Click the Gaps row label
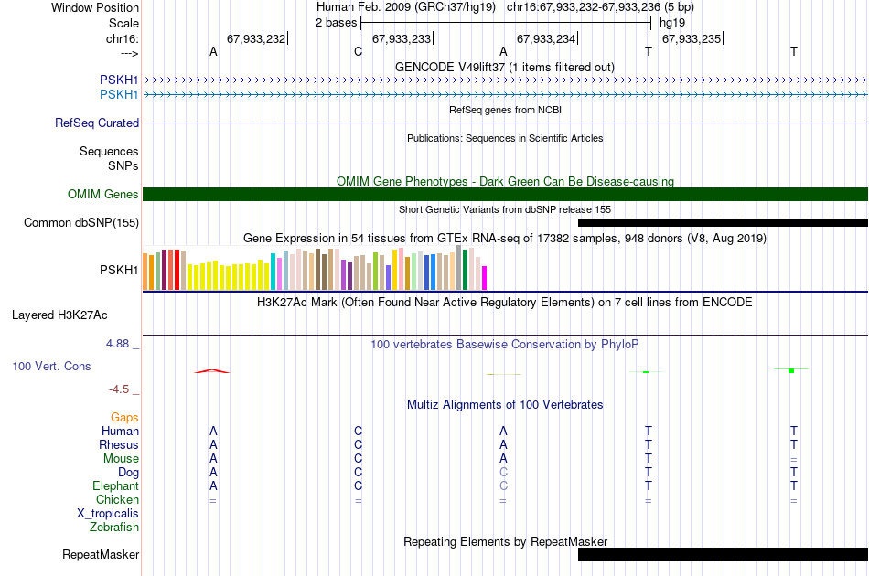869x576 pixels. pos(124,417)
